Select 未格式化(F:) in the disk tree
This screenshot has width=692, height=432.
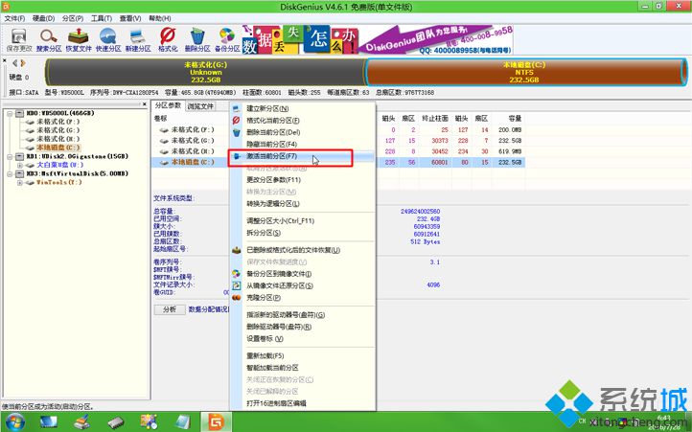pyautogui.click(x=58, y=122)
